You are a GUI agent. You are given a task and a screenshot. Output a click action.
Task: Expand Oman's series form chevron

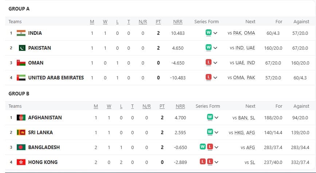[215, 63]
